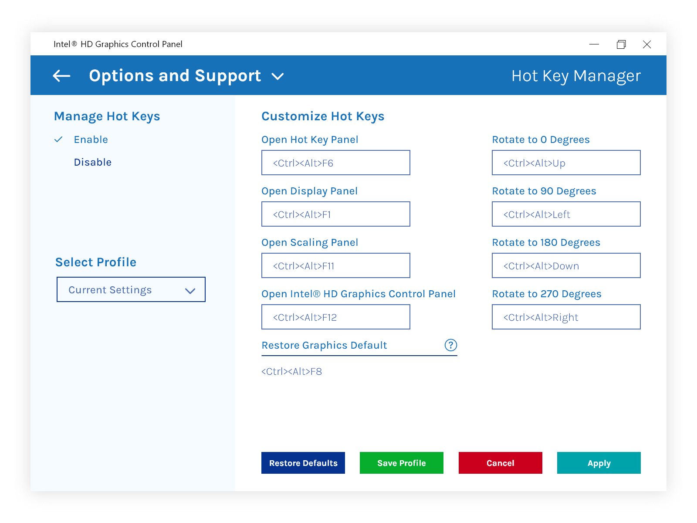Image resolution: width=697 pixels, height=523 pixels.
Task: Click the Open Scaling Panel hotkey field
Action: pyautogui.click(x=336, y=265)
